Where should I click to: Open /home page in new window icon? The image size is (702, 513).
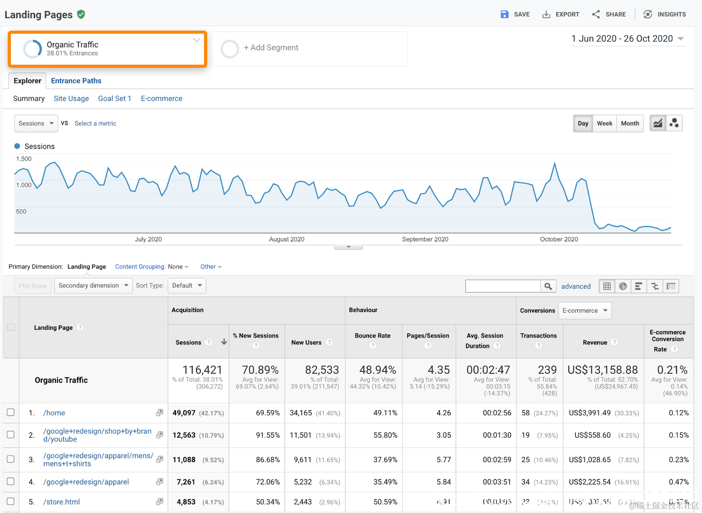point(160,413)
